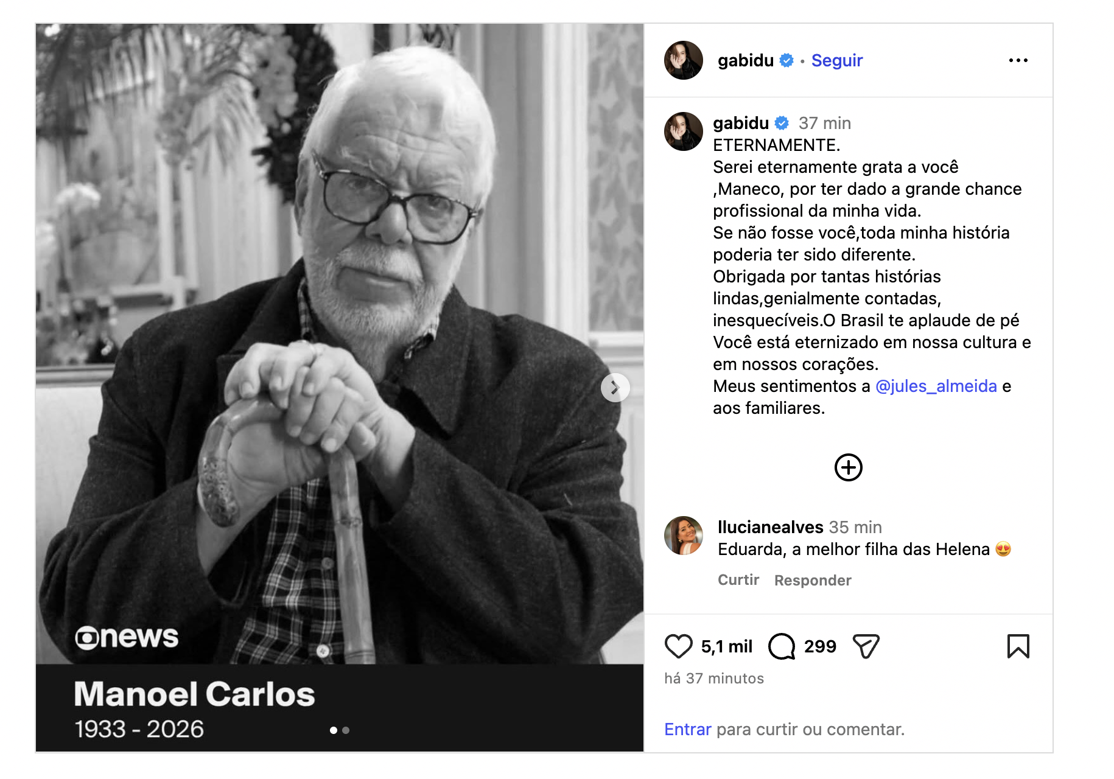Click the 5,1 mil likes count
This screenshot has width=1114, height=779.
726,646
